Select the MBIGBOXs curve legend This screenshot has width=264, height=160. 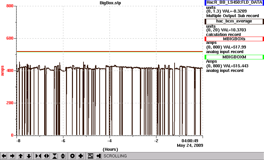click(x=234, y=39)
